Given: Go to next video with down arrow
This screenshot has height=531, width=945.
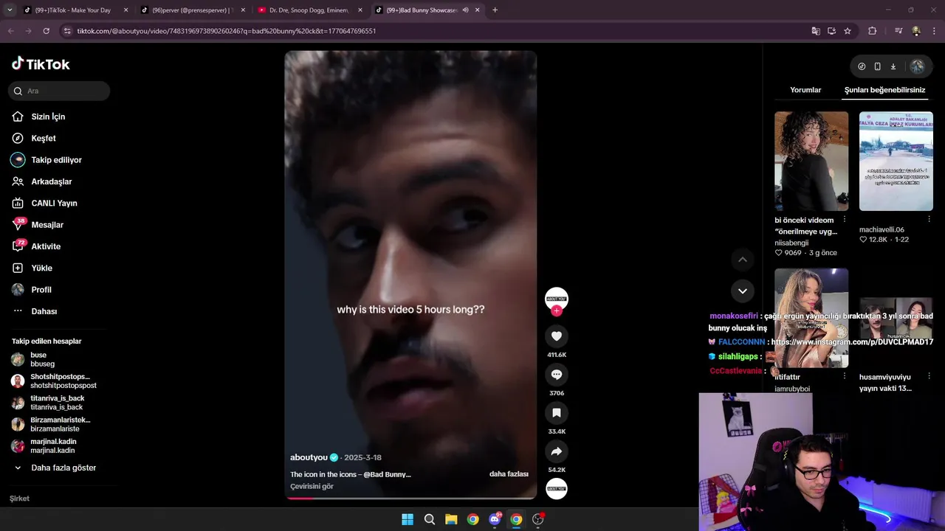Looking at the screenshot, I should coord(743,291).
